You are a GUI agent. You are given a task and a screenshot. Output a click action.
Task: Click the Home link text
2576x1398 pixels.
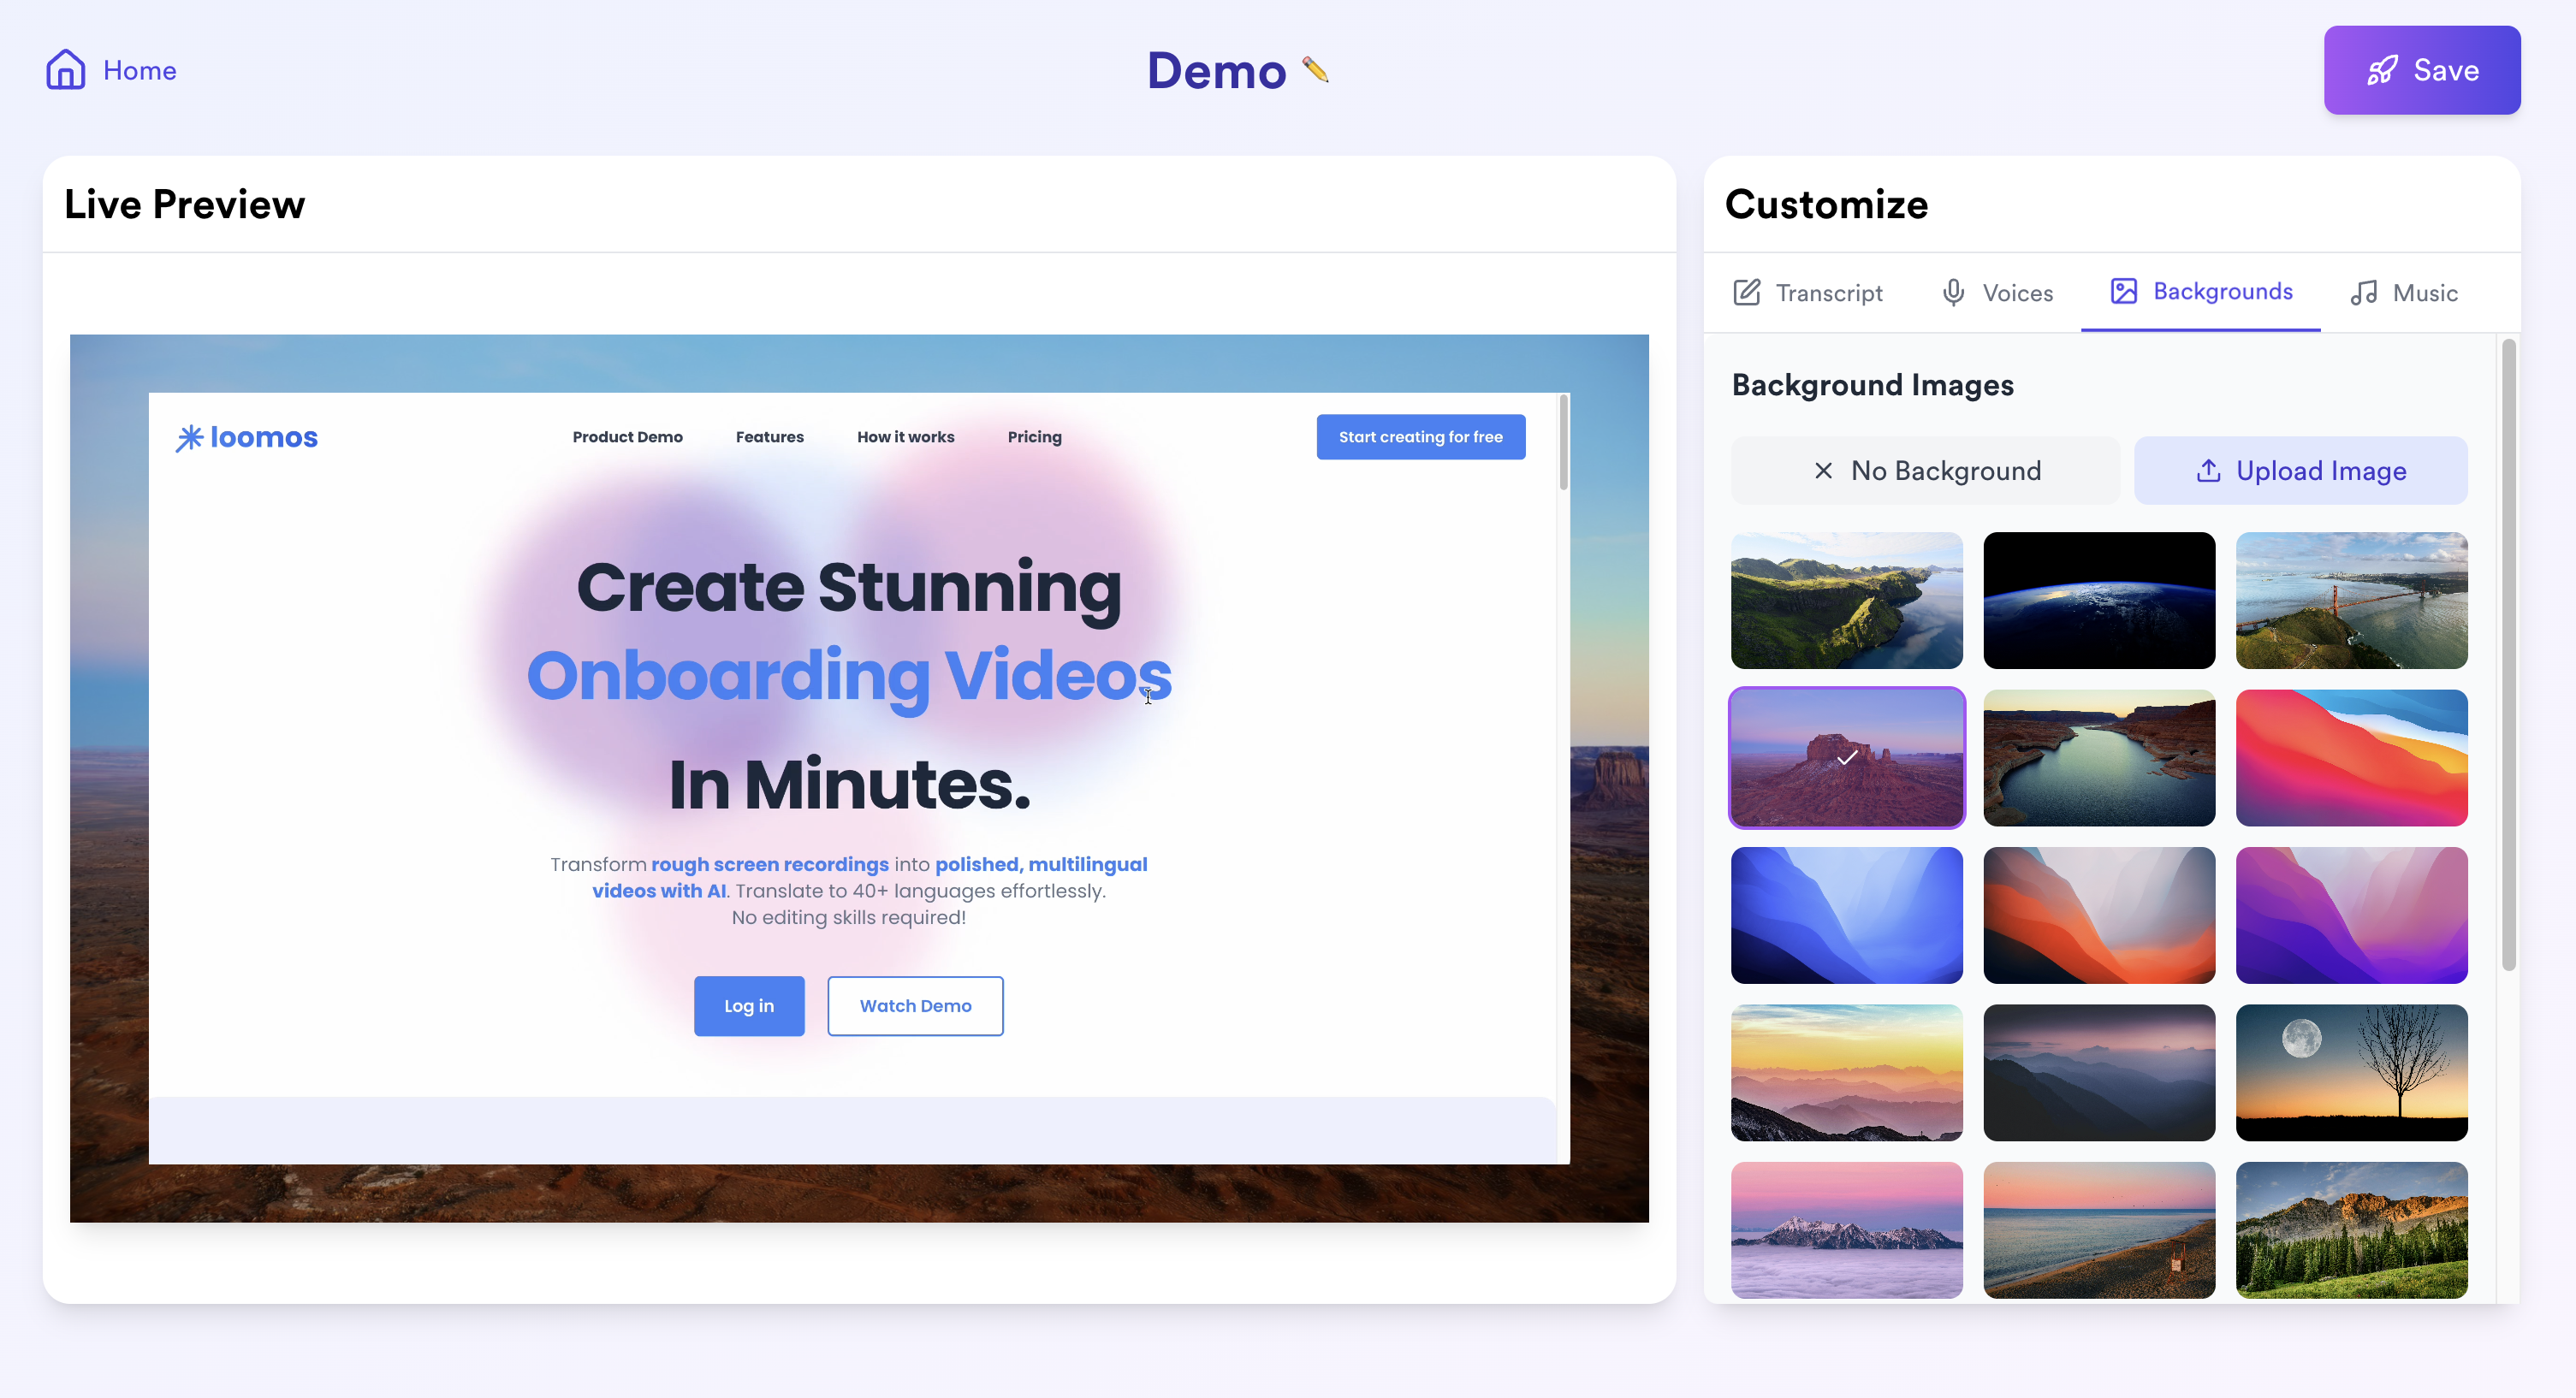pos(139,70)
